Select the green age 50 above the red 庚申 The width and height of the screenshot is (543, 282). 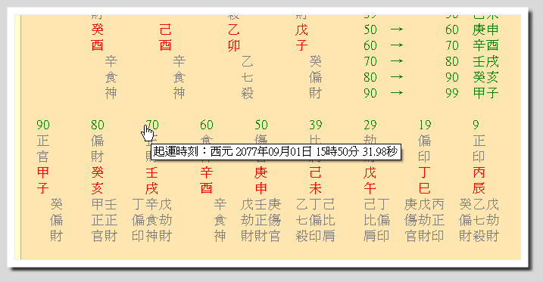point(261,125)
